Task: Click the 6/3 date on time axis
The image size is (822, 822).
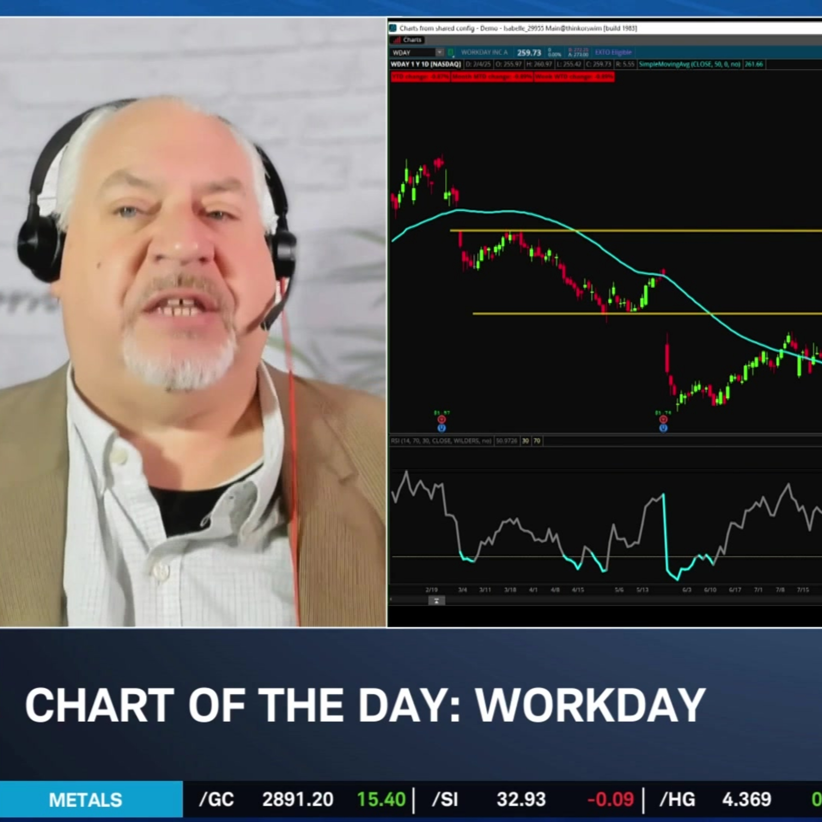Action: 687,590
